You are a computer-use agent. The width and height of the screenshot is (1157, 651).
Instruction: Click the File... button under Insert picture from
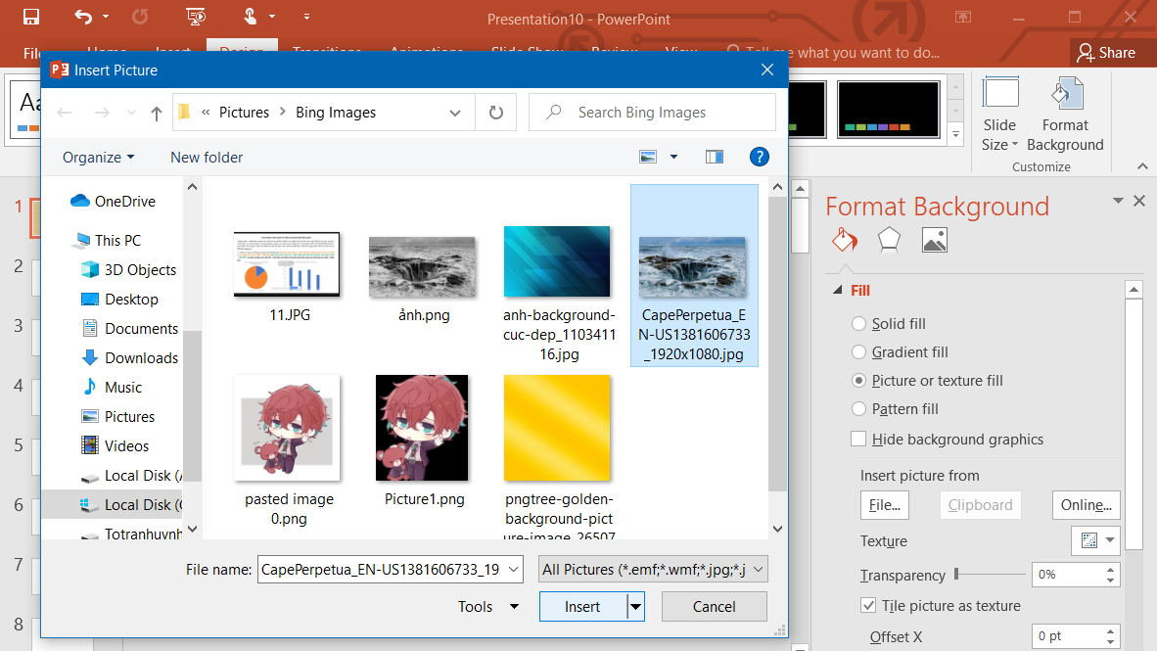pyautogui.click(x=884, y=505)
